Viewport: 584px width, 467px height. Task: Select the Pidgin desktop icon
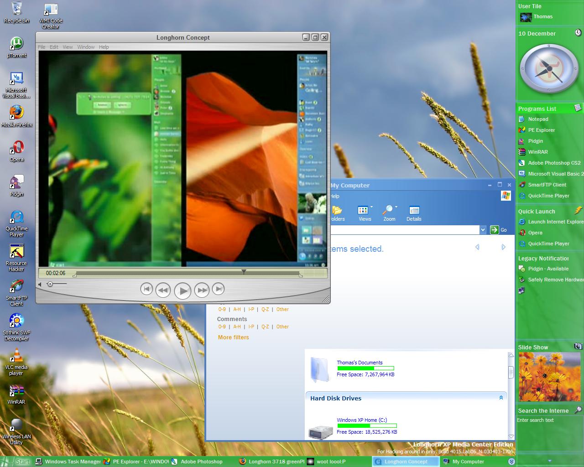16,186
